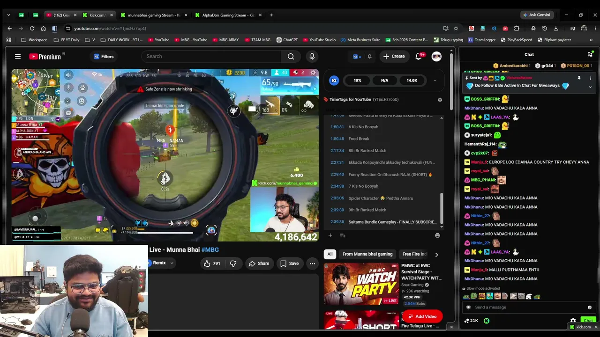Switch to the kick.com browser tab
The height and width of the screenshot is (337, 600).
click(97, 15)
